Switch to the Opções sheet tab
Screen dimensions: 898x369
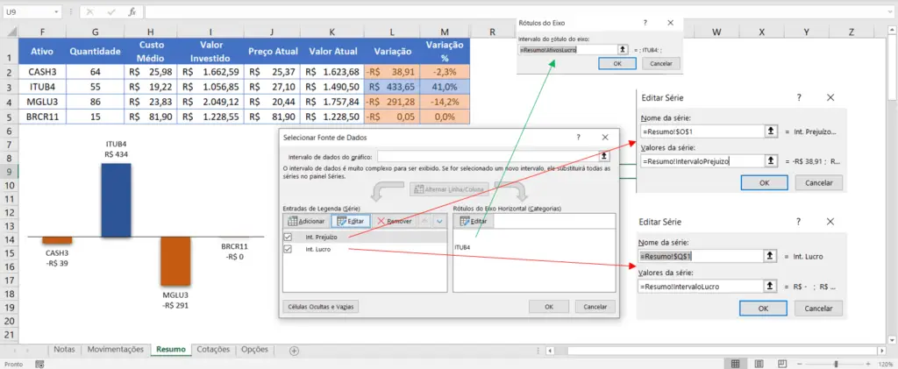pyautogui.click(x=255, y=350)
